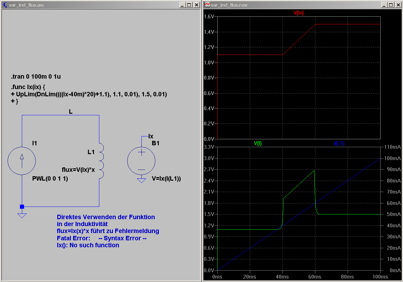
Task: Maximize the var_ind_flux.asc schematic window
Action: click(x=189, y=5)
